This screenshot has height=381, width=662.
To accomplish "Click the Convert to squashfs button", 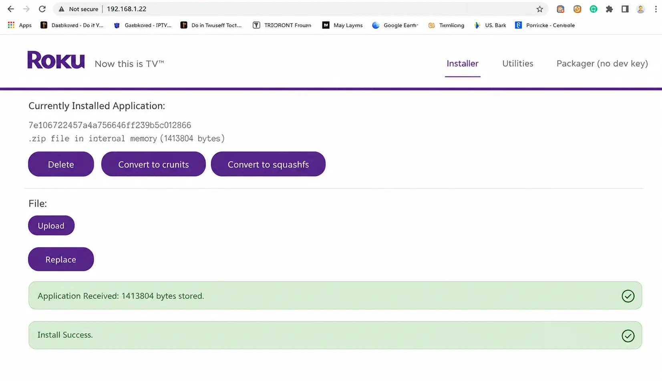I will coord(268,164).
